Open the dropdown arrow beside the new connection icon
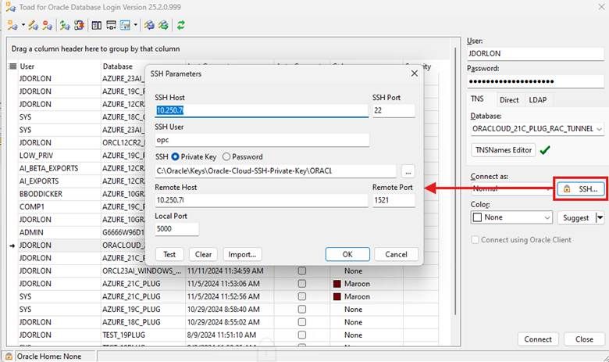Screen dimensions: 609x362 coord(23,25)
